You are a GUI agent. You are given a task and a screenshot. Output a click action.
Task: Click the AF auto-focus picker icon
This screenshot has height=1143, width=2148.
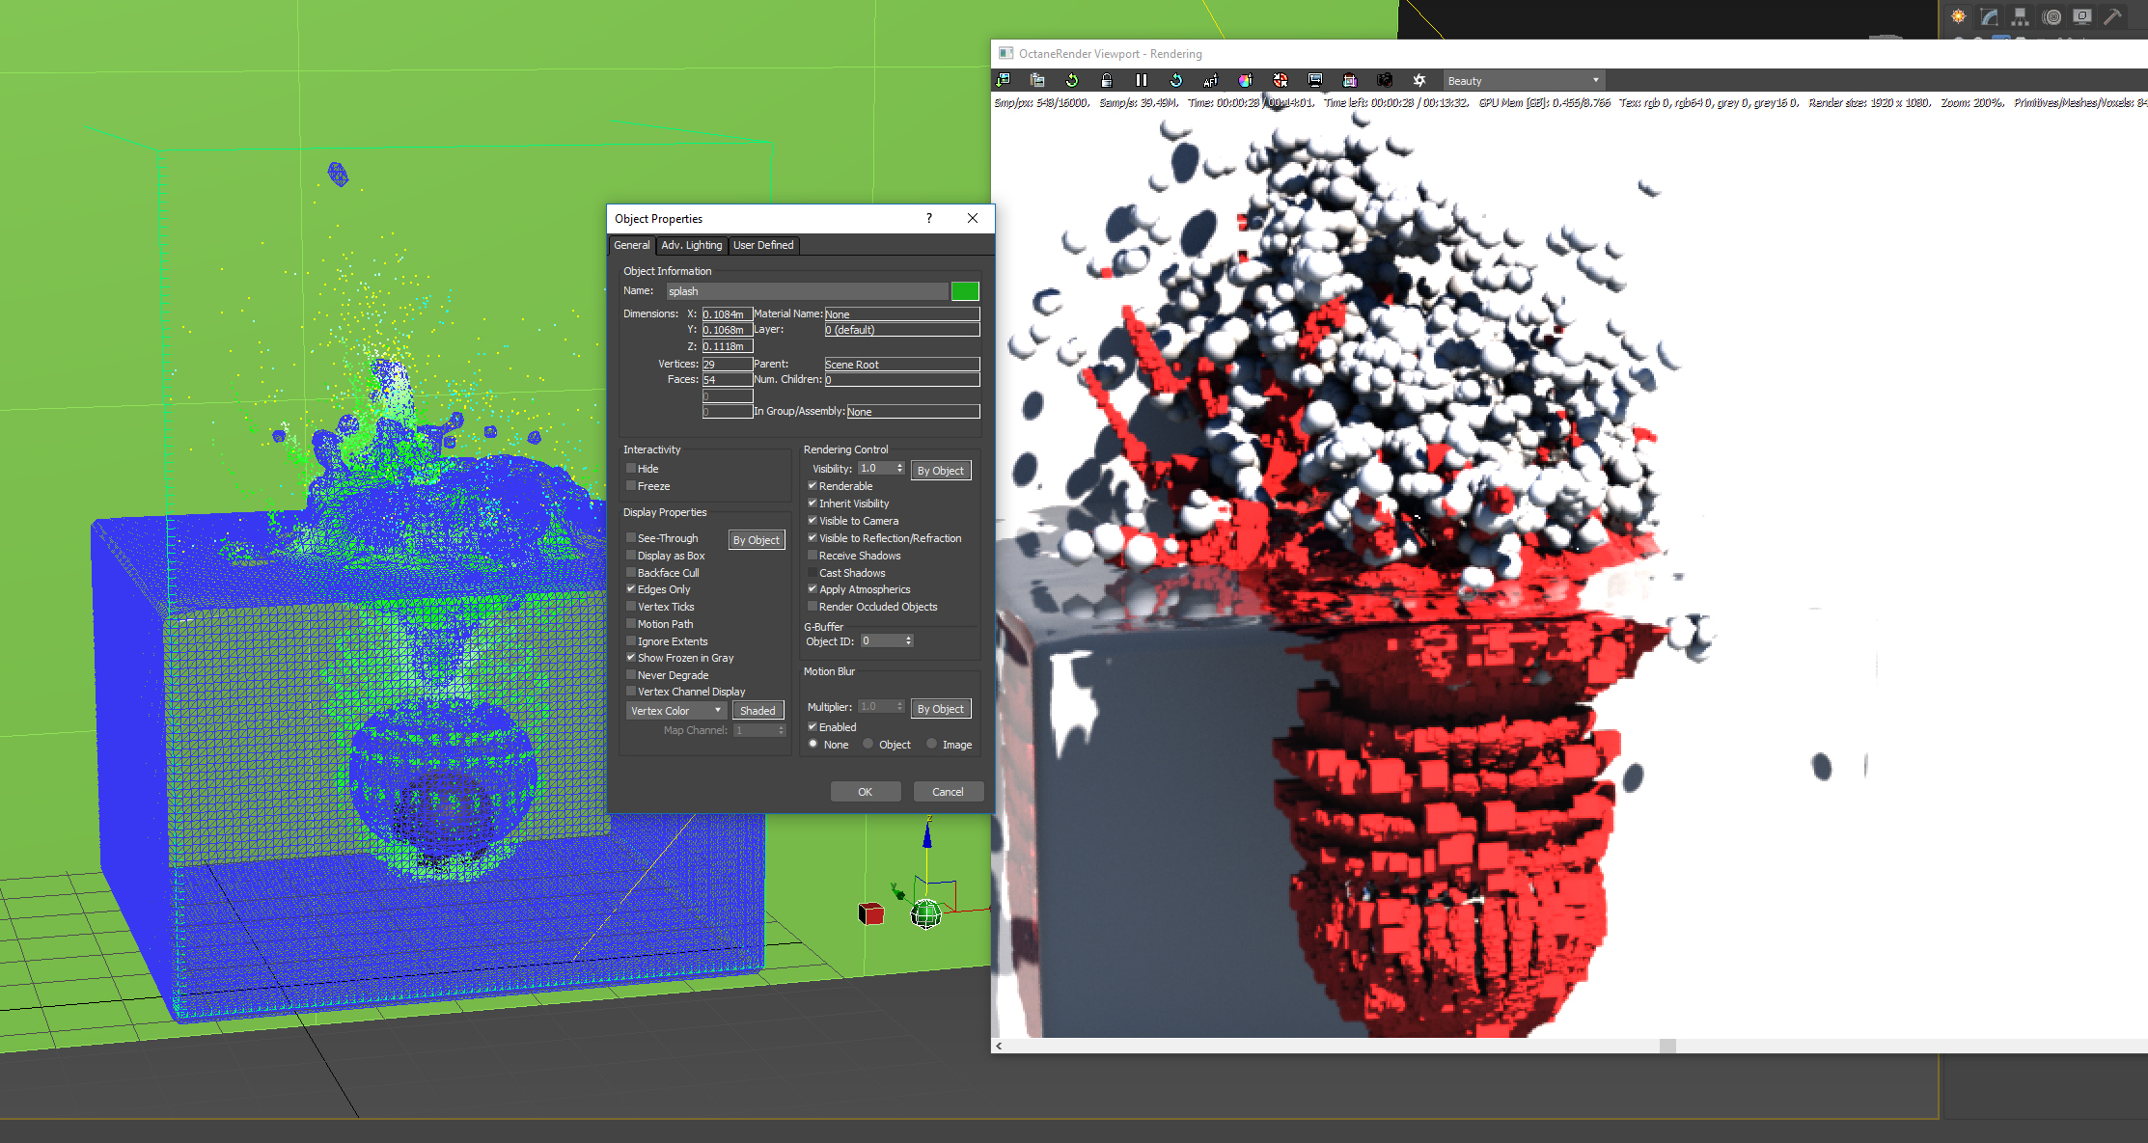pyautogui.click(x=1210, y=80)
